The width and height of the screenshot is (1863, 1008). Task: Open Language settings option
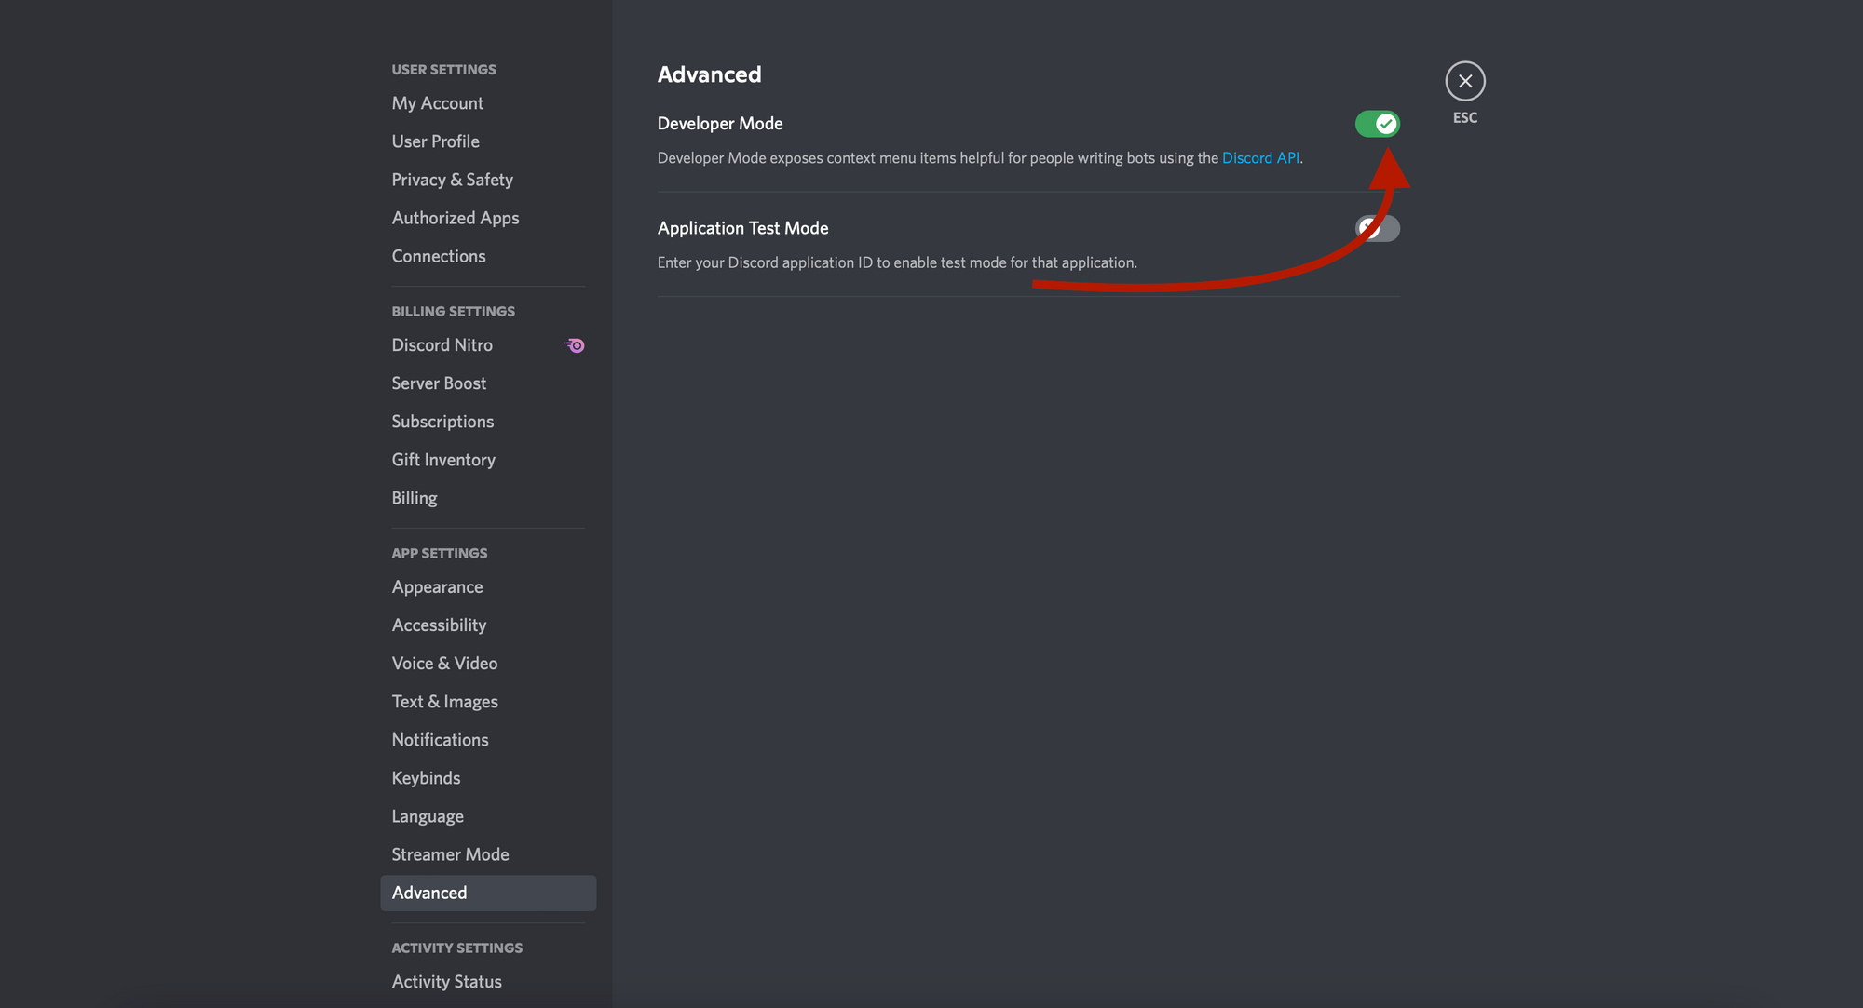pos(428,815)
